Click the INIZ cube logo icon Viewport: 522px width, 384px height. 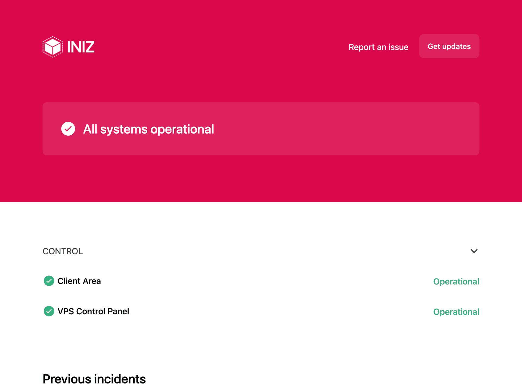[52, 47]
